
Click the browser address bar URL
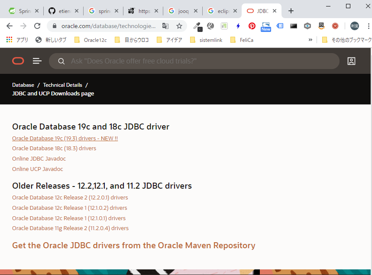[108, 26]
